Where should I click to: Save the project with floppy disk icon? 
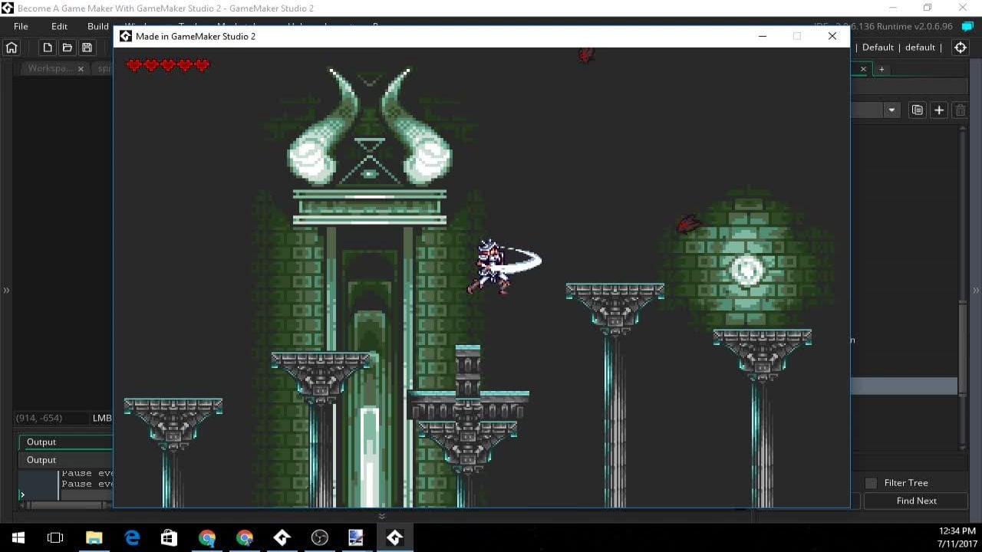point(87,48)
